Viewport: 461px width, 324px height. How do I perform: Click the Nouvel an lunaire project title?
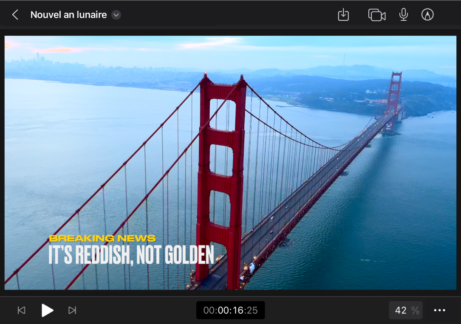[68, 15]
